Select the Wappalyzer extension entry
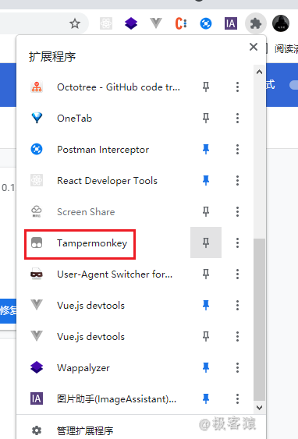This screenshot has width=298, height=439. pyautogui.click(x=83, y=367)
